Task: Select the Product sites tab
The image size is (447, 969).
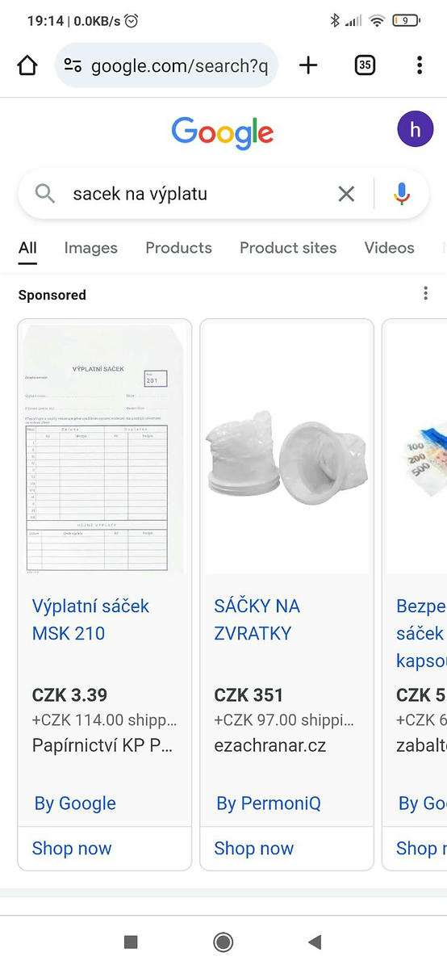Action: coord(288,248)
